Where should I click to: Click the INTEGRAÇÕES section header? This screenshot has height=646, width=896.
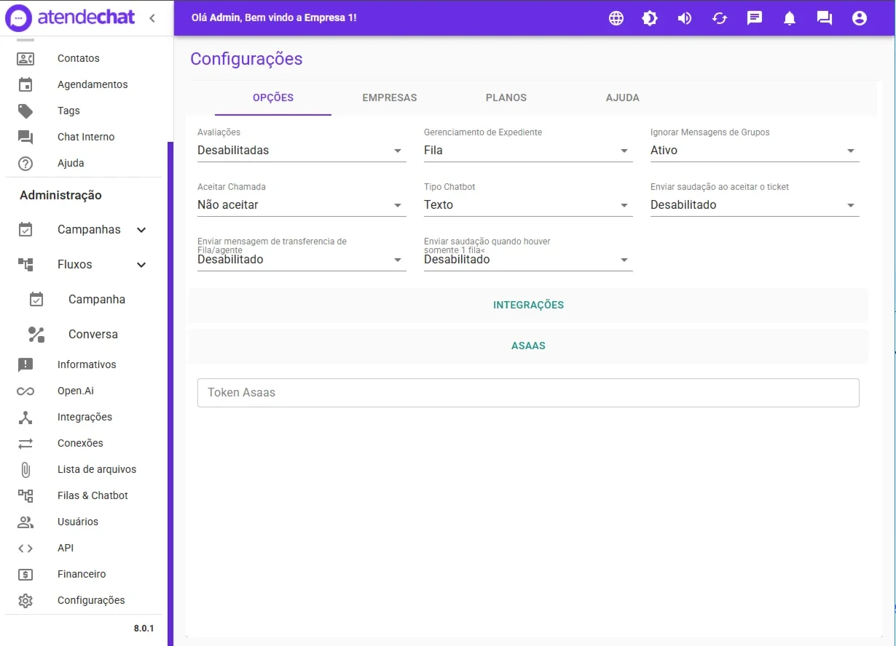pos(528,305)
